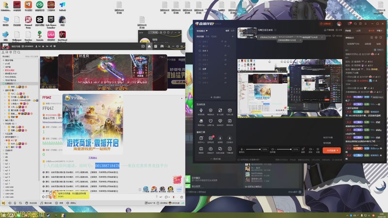Viewport: 388px width, 218px height.
Task: Open messages icon with red badge in 直播伴侣
Action: coord(349,23)
